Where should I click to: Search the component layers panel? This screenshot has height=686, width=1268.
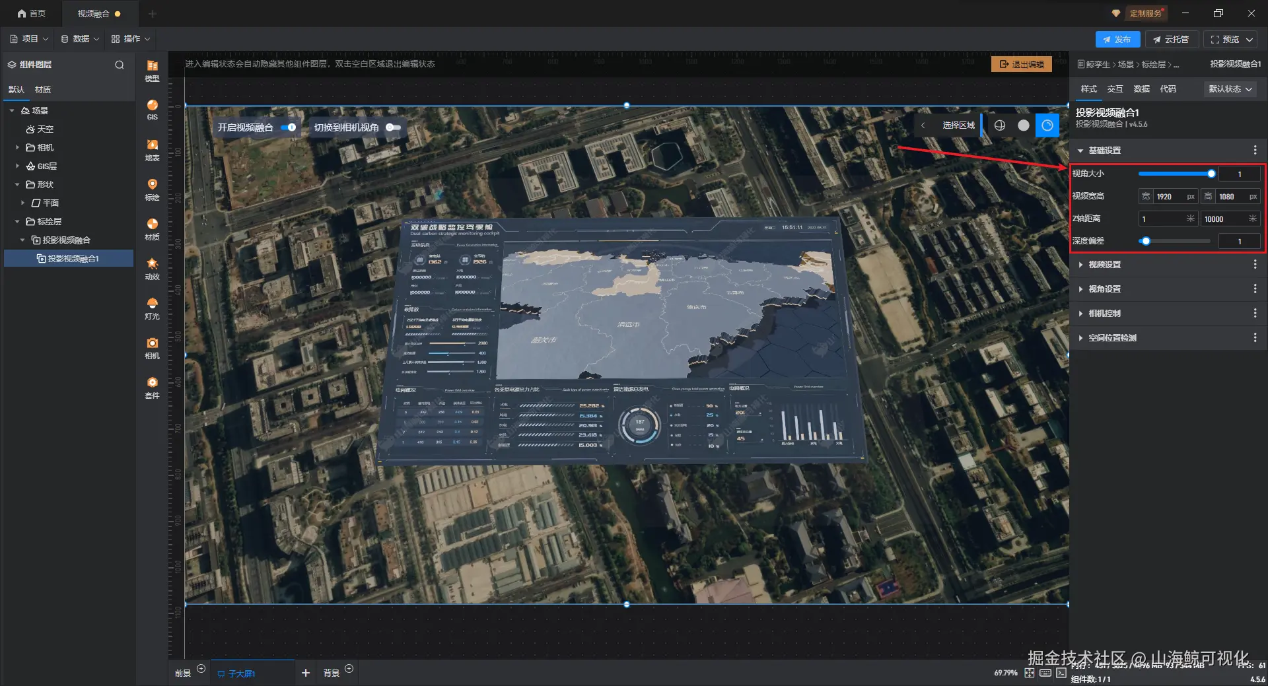click(x=120, y=65)
